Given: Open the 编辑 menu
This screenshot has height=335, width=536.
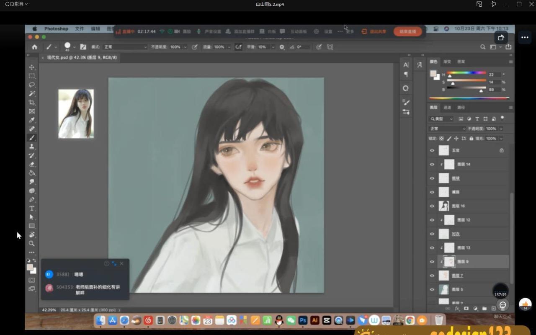Looking at the screenshot, I should 95,29.
